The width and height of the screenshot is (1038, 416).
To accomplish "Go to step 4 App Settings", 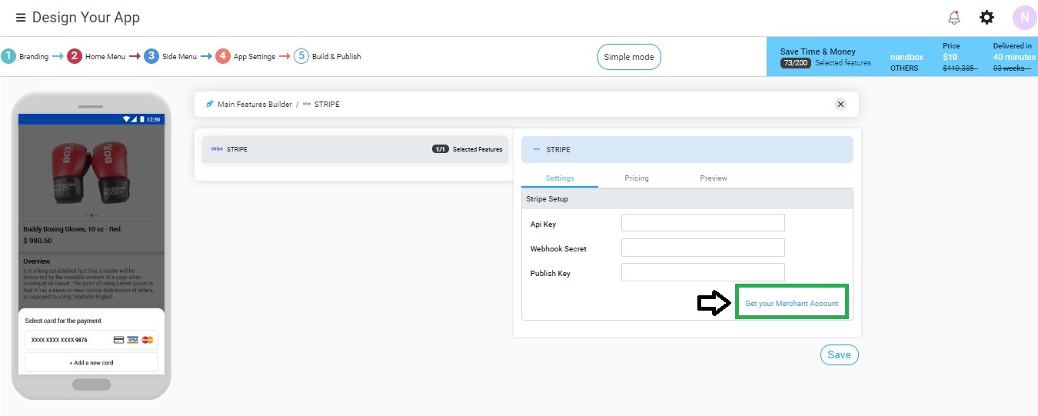I will [245, 56].
